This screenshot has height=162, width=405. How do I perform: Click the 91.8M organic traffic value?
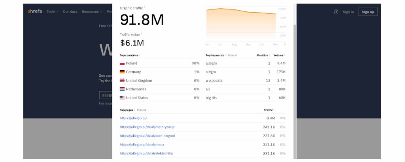(x=142, y=20)
